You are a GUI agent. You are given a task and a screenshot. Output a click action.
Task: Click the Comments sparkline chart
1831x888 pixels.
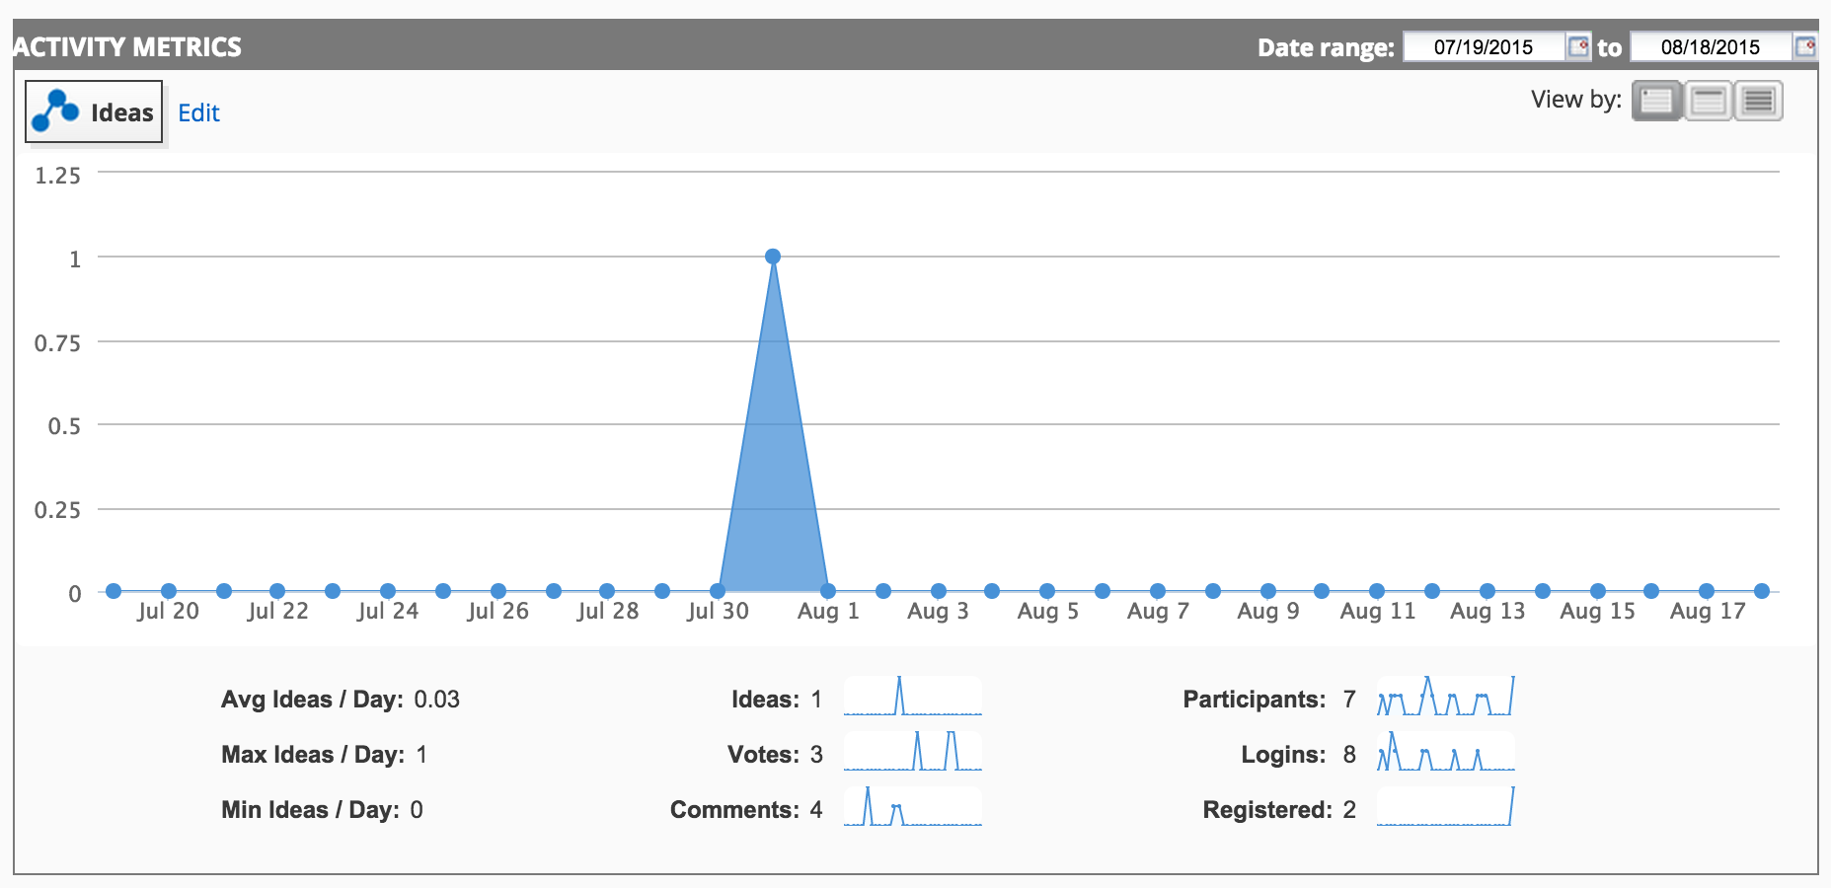pos(913,806)
